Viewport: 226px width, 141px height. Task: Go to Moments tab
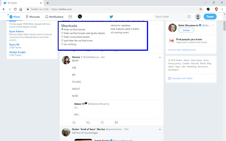pyautogui.click(x=32, y=17)
